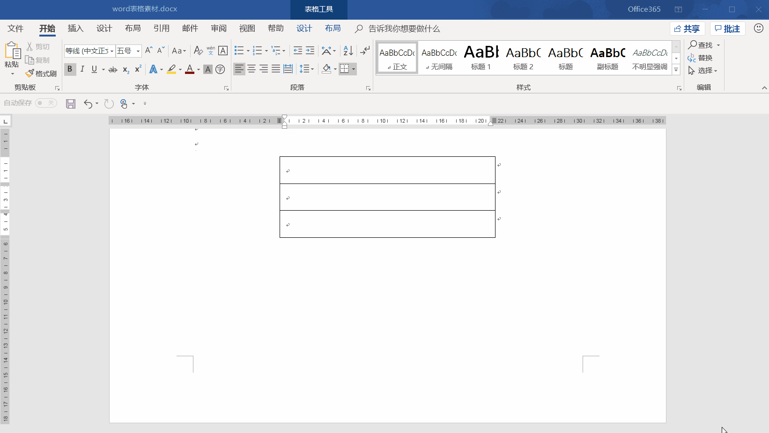Viewport: 769px width, 433px height.
Task: Click the Save disk icon
Action: coord(71,103)
